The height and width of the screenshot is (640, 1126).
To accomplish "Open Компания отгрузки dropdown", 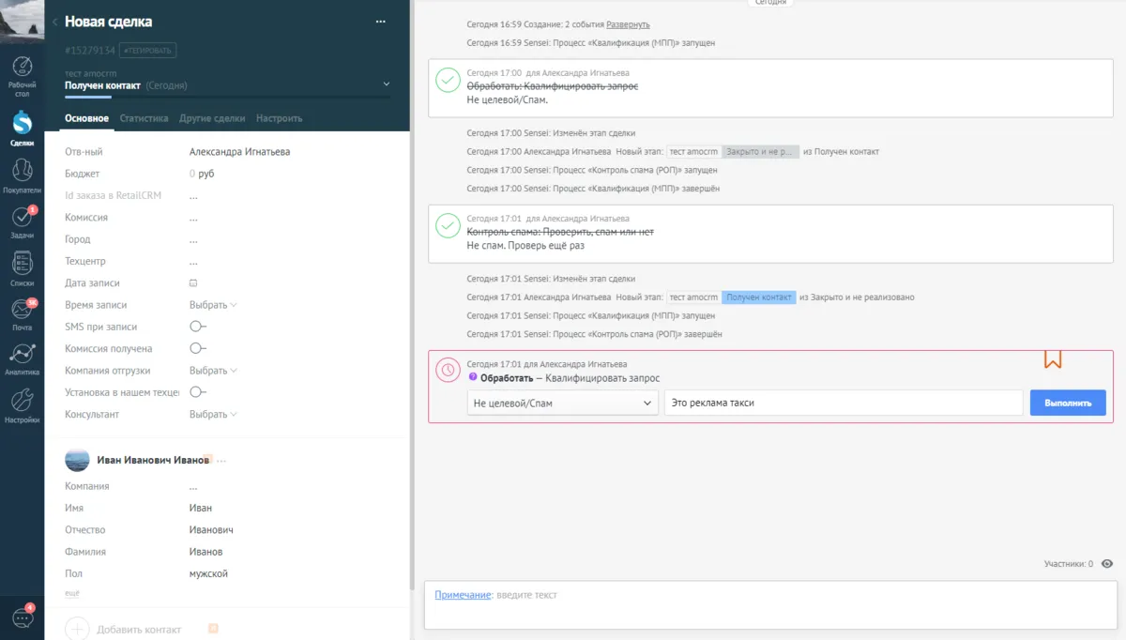I will 213,371.
